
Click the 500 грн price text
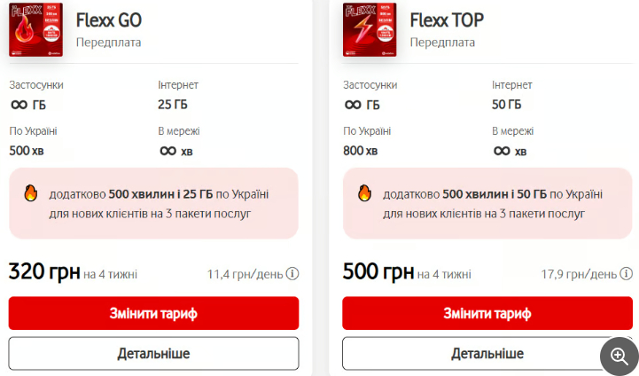(x=378, y=271)
